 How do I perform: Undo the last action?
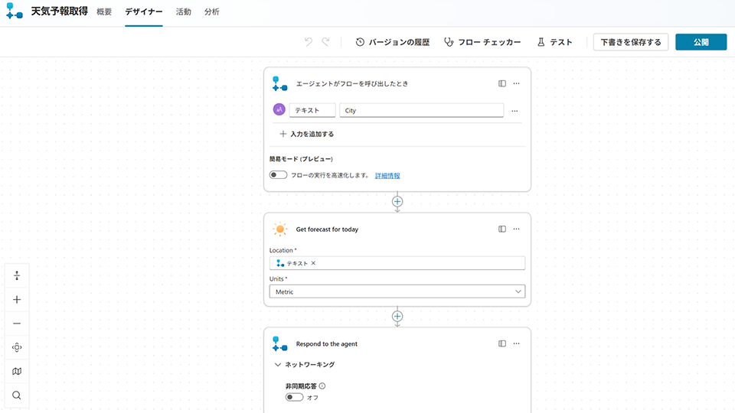point(308,41)
